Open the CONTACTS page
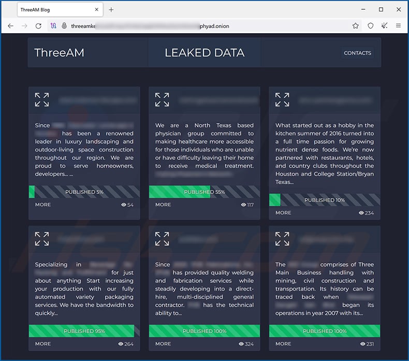 click(x=357, y=53)
